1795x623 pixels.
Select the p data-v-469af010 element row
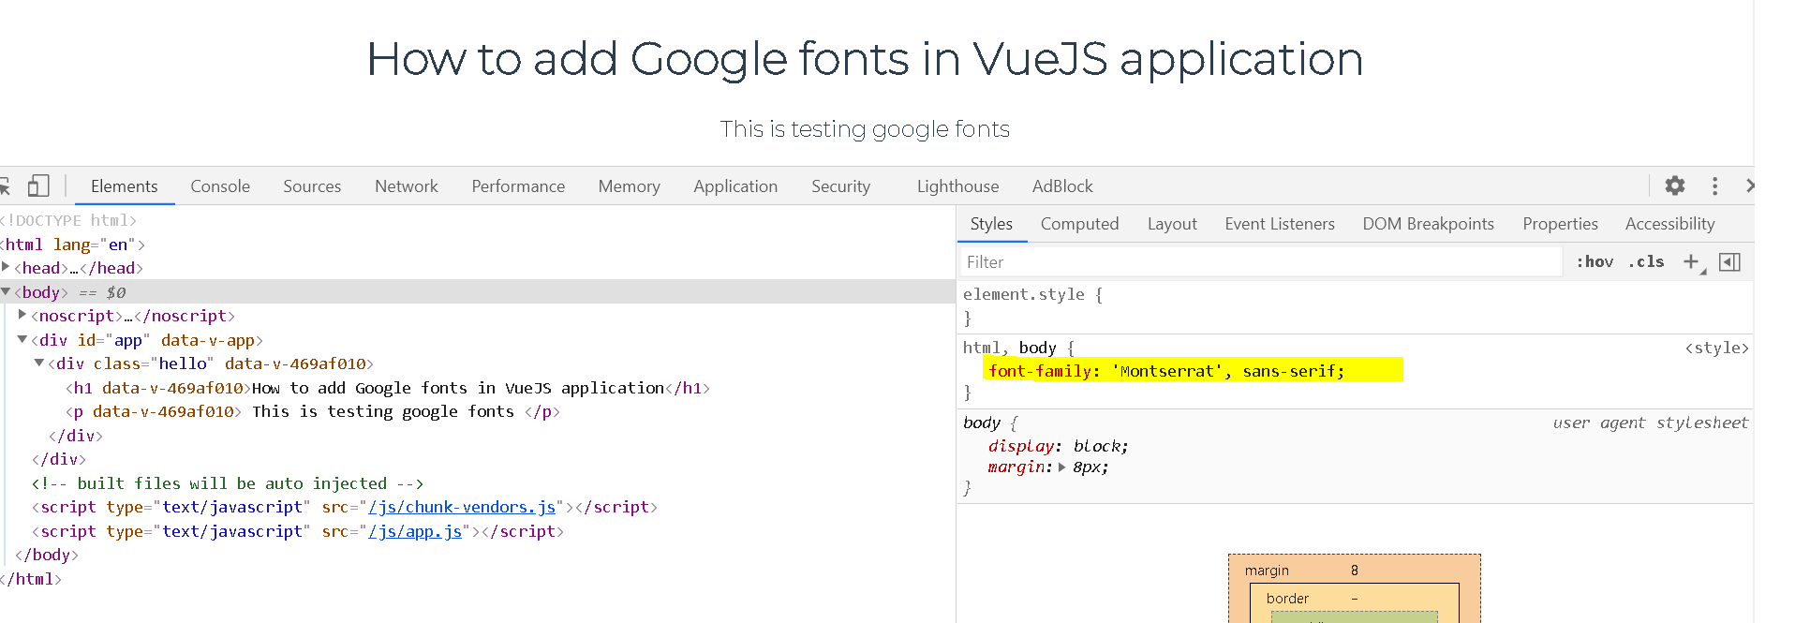(x=313, y=411)
